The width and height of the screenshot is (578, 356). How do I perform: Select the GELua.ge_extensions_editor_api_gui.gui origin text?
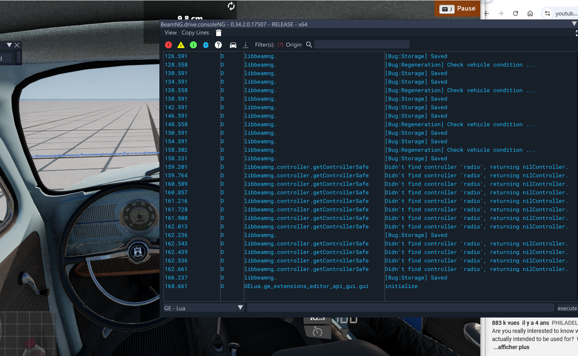tap(306, 286)
